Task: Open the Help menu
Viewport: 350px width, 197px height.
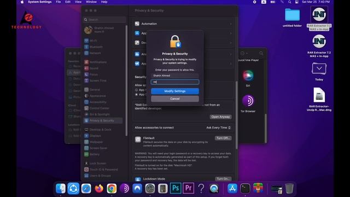Action: 104,2
